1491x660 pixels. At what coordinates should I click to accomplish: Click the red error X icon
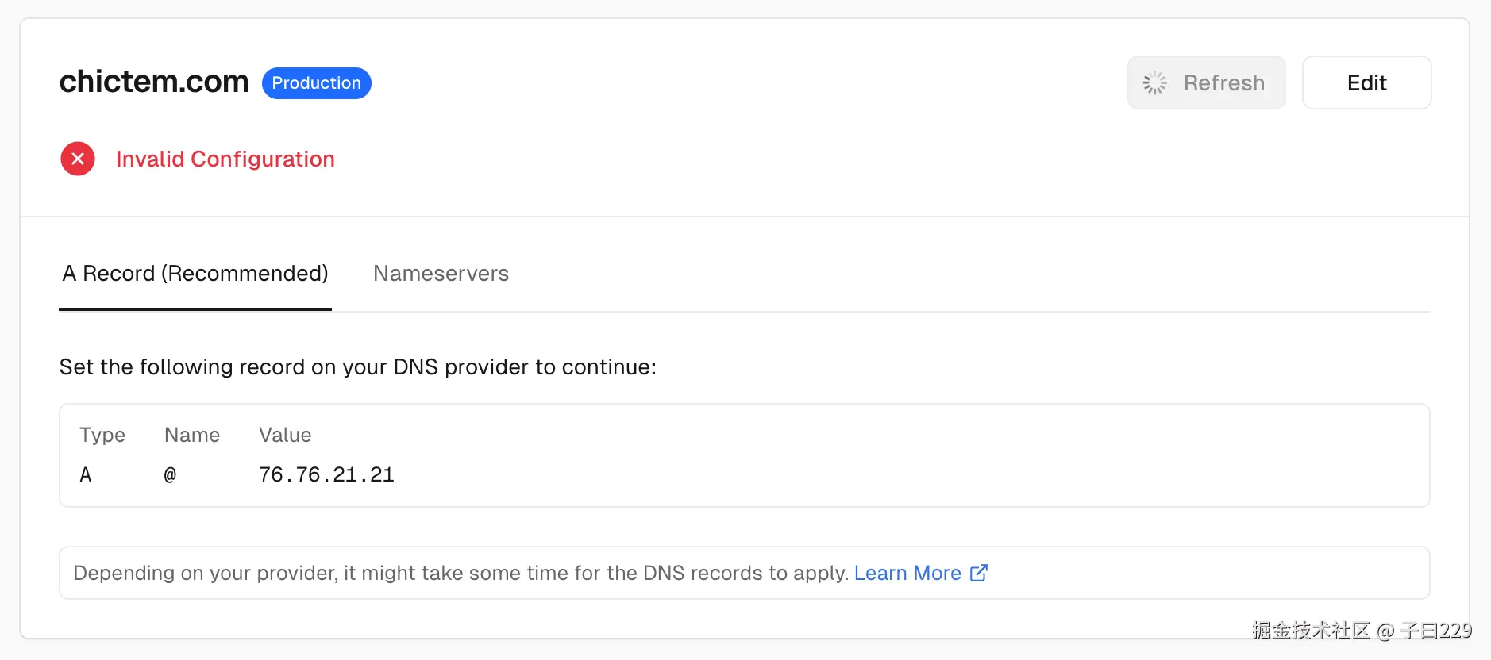click(78, 159)
